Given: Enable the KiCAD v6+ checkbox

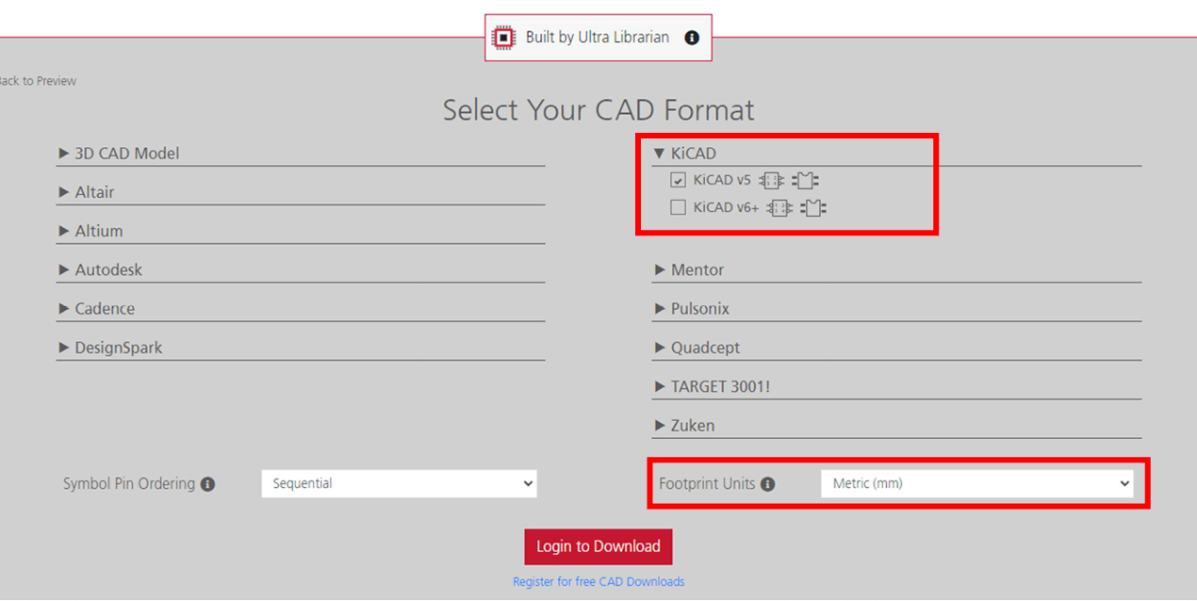Looking at the screenshot, I should (x=678, y=207).
